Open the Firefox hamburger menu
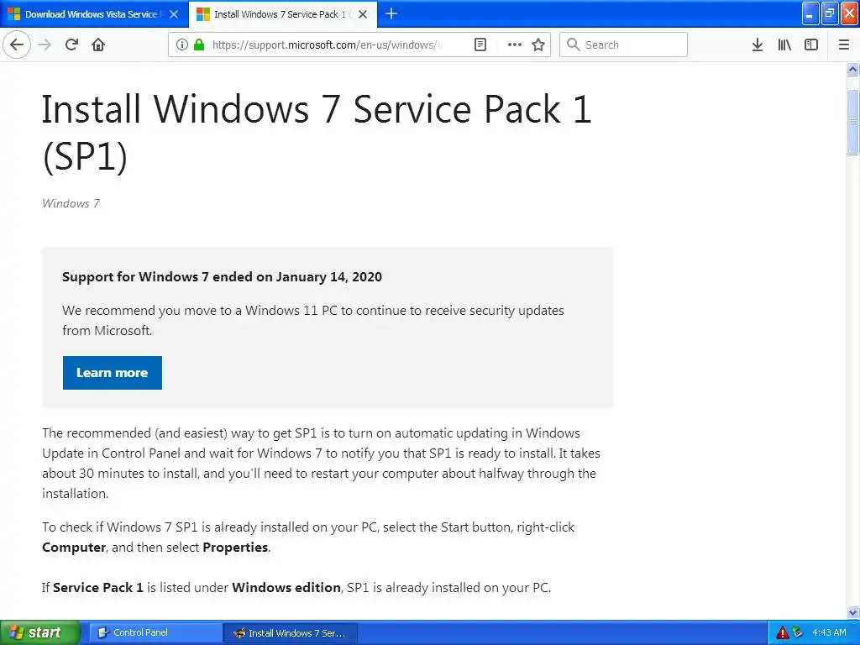 (844, 45)
